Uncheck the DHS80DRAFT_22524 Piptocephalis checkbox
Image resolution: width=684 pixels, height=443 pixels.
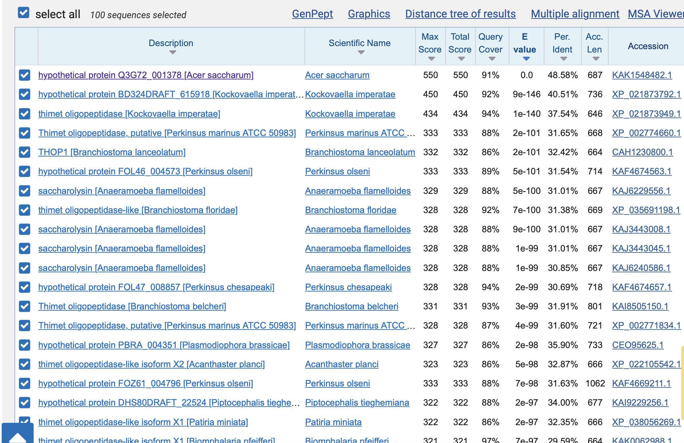[25, 403]
